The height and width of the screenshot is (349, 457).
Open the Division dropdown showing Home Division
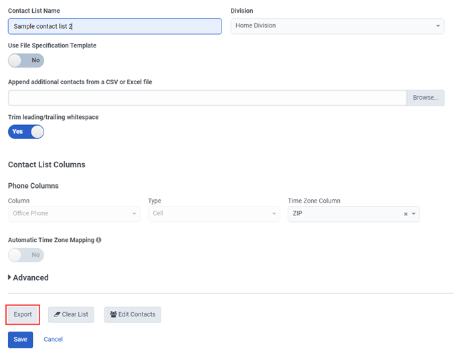click(337, 26)
